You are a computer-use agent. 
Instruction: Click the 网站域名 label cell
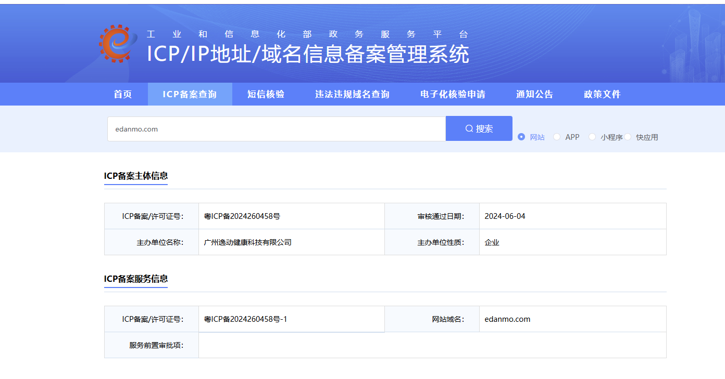[x=432, y=319]
